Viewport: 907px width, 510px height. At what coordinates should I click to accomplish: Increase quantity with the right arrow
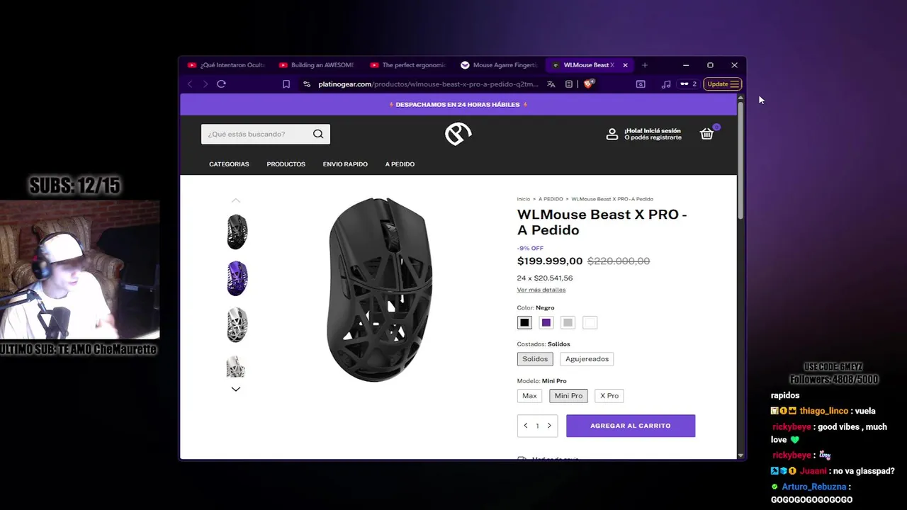tap(549, 426)
